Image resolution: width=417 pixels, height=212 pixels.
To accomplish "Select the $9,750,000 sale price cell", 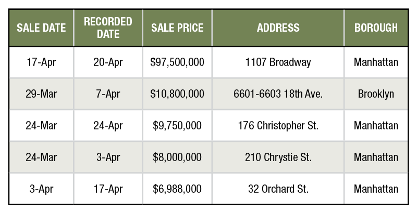I will [177, 126].
